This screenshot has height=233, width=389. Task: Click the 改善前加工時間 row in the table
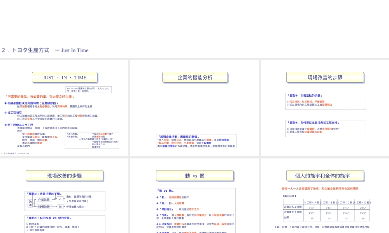coord(293,207)
